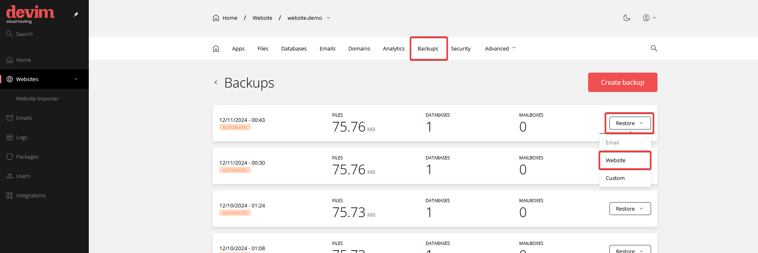Expand the Advanced tab dropdown
Image resolution: width=758 pixels, height=253 pixels.
point(500,48)
